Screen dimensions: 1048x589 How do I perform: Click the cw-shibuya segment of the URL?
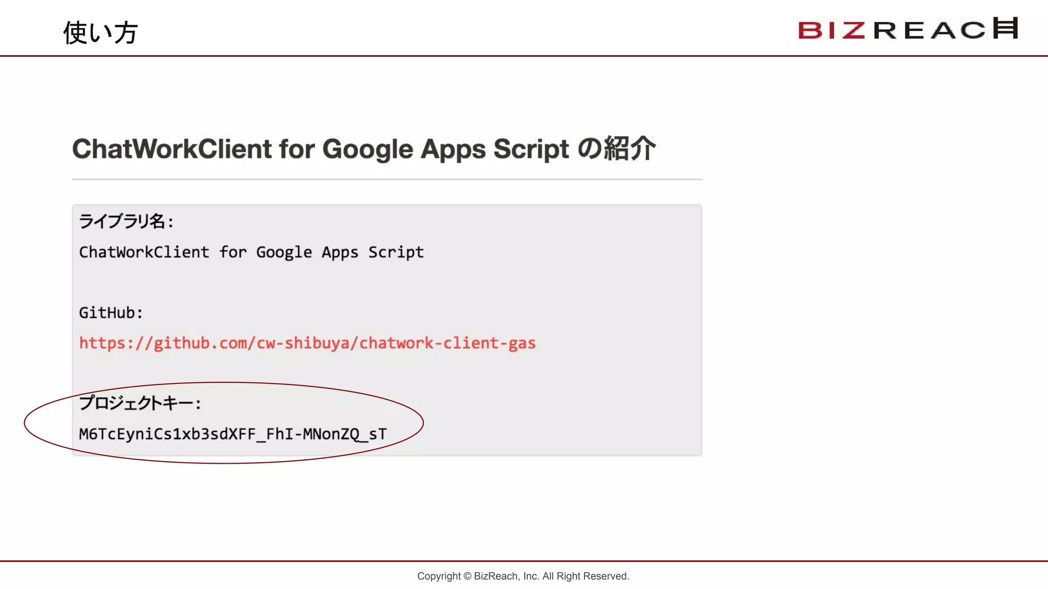(303, 343)
